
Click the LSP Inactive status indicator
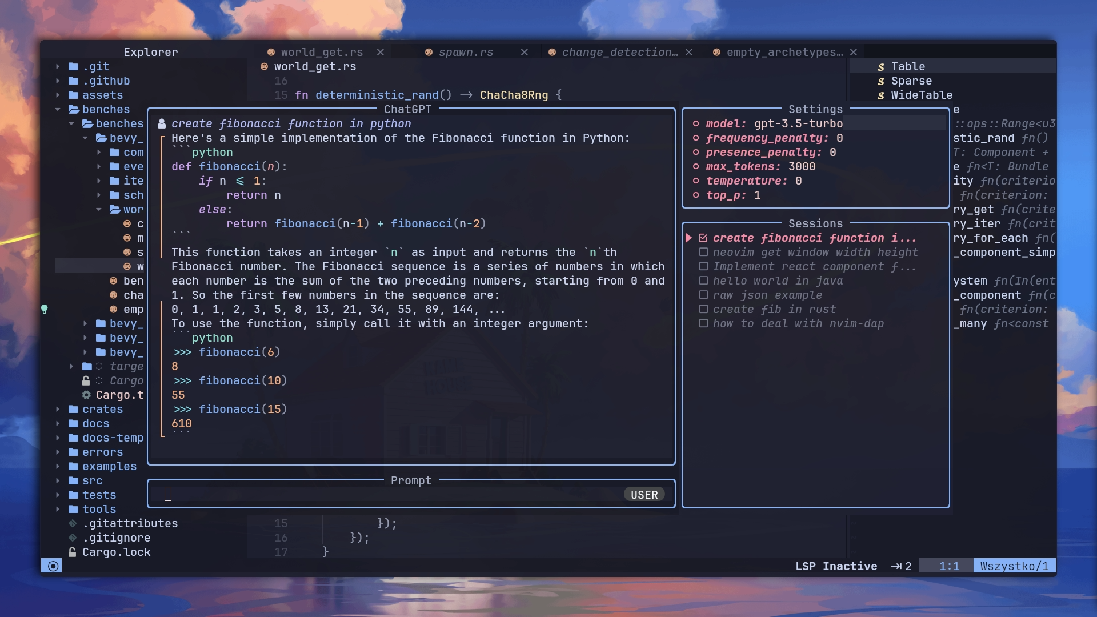coord(835,566)
